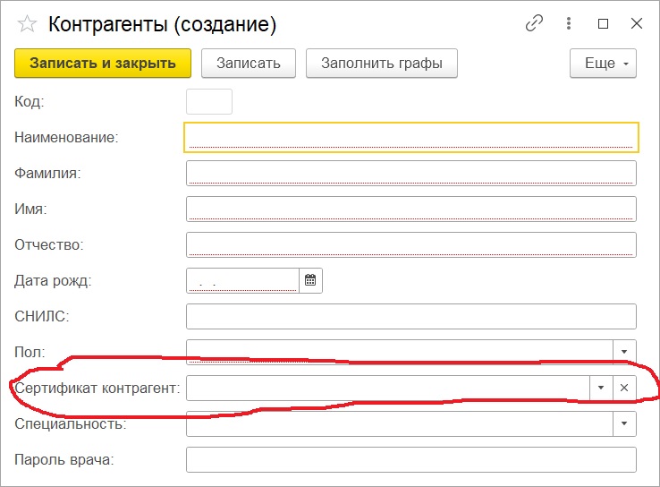This screenshot has width=660, height=487.
Task: Open the Еще dropdown menu
Action: tap(603, 64)
